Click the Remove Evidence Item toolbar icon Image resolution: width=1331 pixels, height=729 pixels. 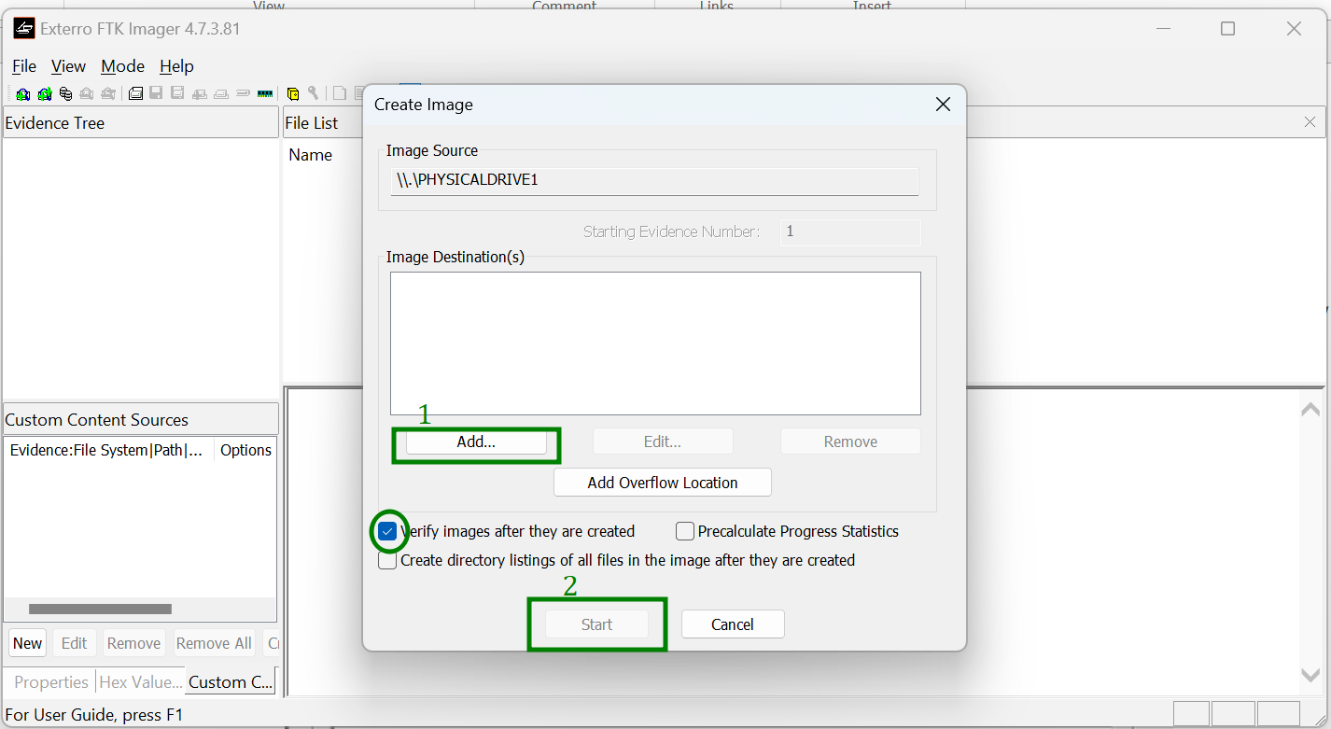pos(87,93)
